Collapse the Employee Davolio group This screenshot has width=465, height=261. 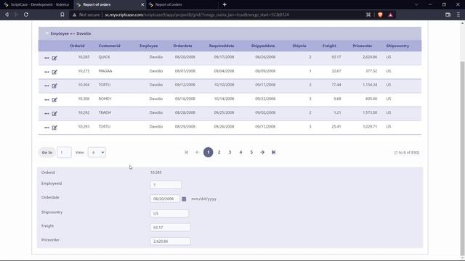47,33
